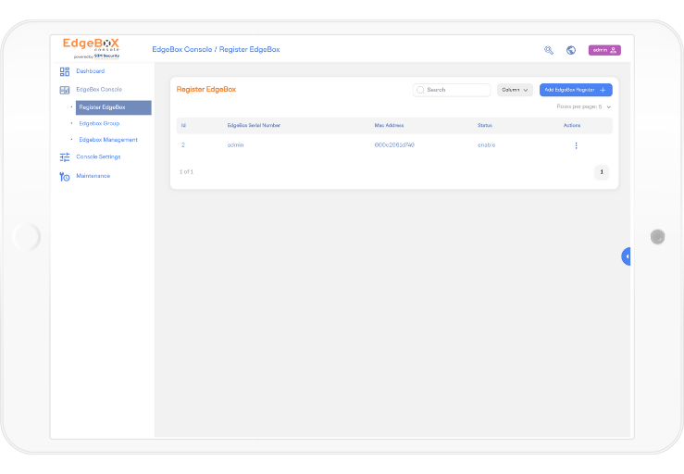
Task: Click Add EdgeBox Register button
Action: 576,90
